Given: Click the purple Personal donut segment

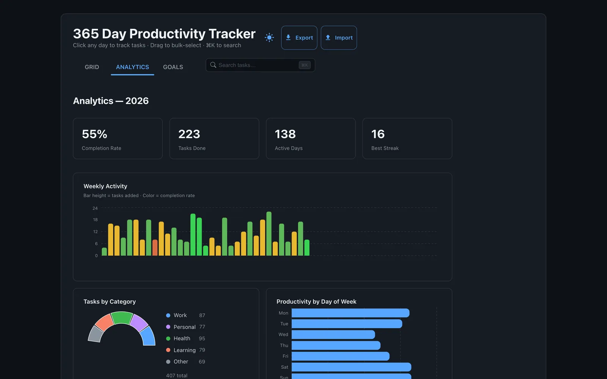Looking at the screenshot, I should point(139,323).
